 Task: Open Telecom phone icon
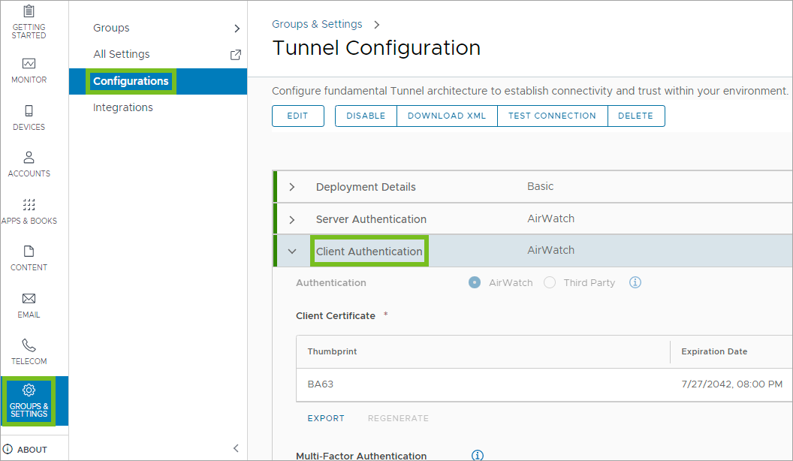click(29, 345)
